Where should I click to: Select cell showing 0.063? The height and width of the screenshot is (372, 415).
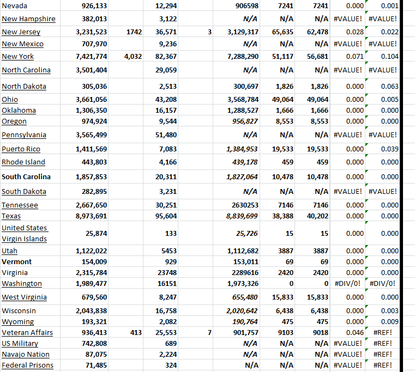click(382, 87)
